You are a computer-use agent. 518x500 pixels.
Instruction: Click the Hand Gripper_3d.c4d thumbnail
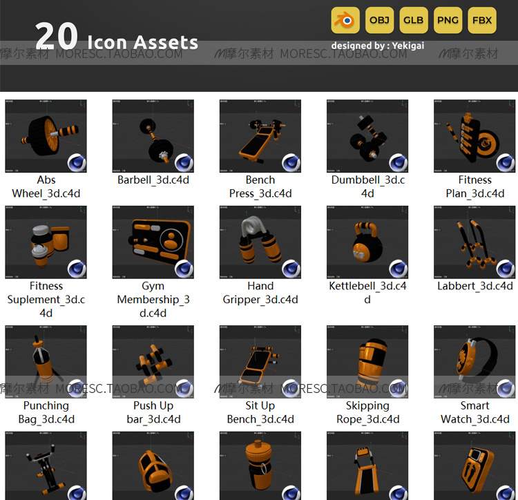(260, 242)
